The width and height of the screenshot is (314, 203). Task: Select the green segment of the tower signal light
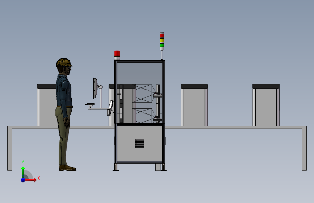(162, 45)
